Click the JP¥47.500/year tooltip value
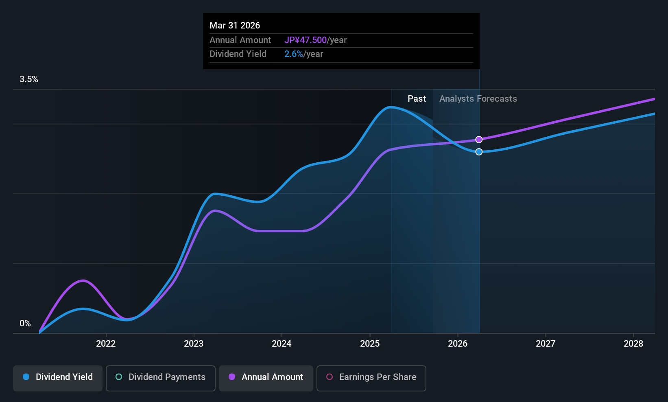Screen dimensions: 668x402 [315, 40]
